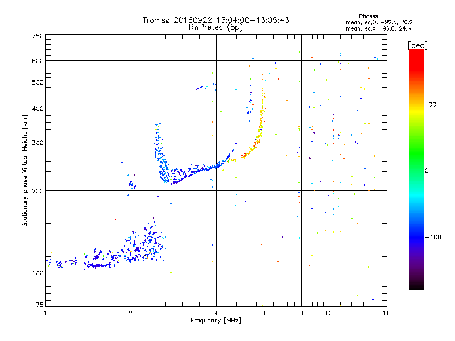Image resolution: width=455 pixels, height=341 pixels.
Task: Click the x-axis tick label '8'
Action: coord(301,313)
